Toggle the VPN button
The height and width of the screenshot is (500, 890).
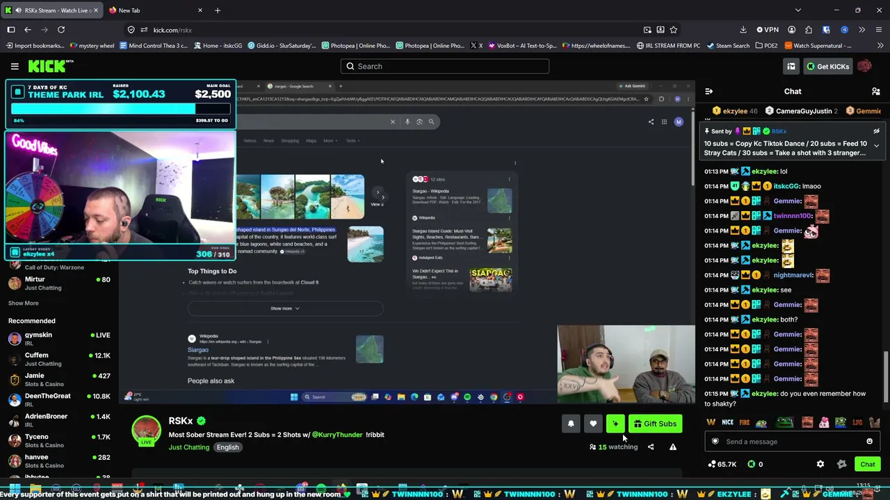click(768, 30)
